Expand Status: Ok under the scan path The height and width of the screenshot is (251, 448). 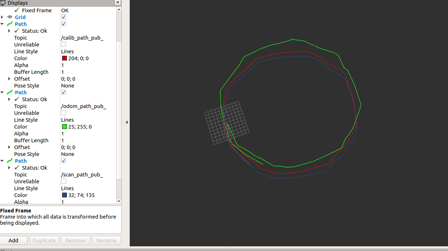[x=9, y=167]
